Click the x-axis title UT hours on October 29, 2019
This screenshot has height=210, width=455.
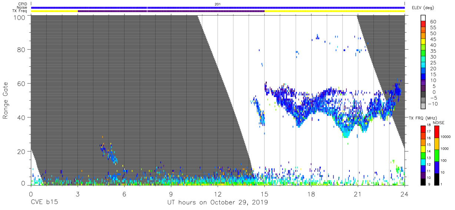pyautogui.click(x=218, y=203)
